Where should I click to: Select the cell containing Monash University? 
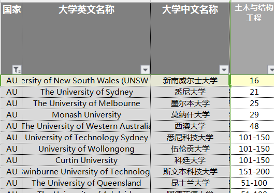[x=86, y=115]
